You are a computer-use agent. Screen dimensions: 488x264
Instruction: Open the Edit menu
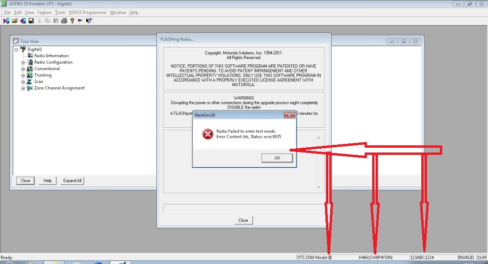coord(18,12)
